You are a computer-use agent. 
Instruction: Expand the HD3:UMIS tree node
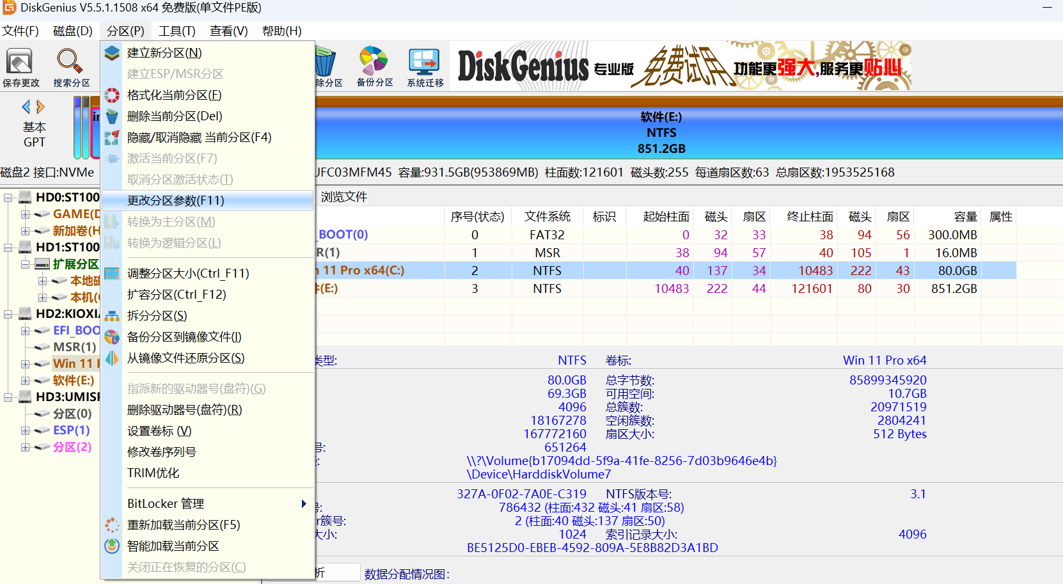[8, 397]
